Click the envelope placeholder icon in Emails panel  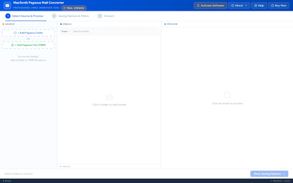pyautogui.click(x=109, y=97)
